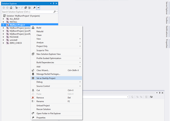Image resolution: width=170 pixels, height=121 pixels.
Task: Click the Manage NuGet Packages icon
Action: 33,74
